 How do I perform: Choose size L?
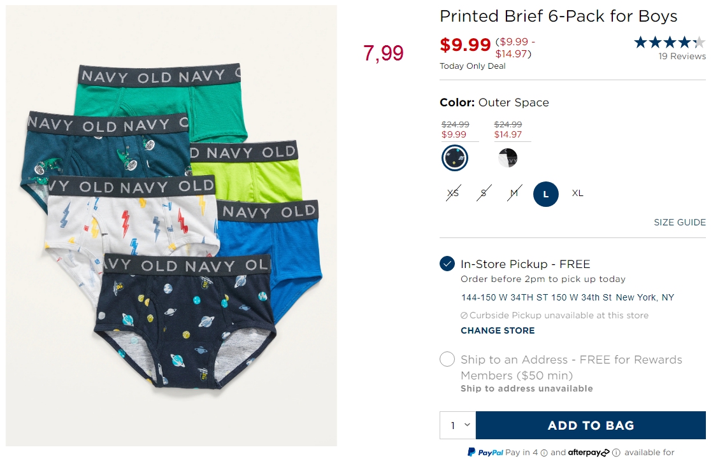tap(546, 194)
